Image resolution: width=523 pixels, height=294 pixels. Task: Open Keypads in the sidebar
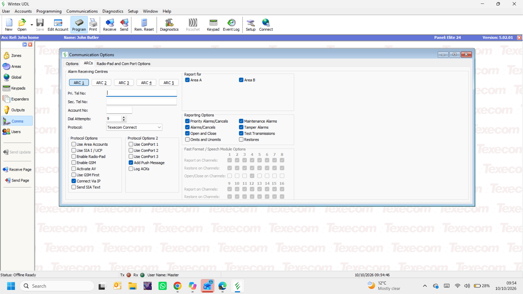pos(14,88)
